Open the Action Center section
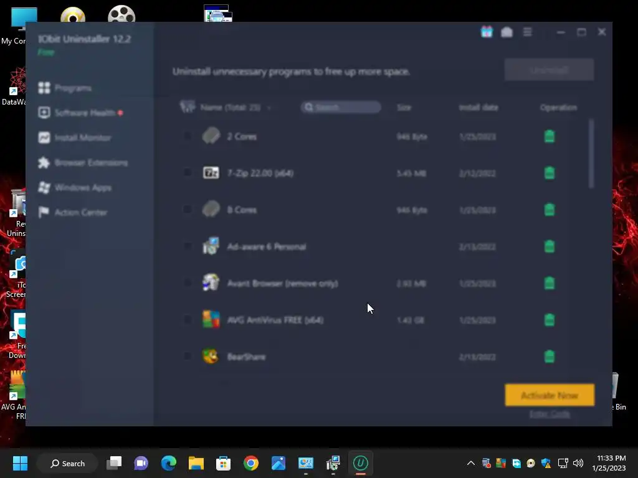 pyautogui.click(x=72, y=212)
